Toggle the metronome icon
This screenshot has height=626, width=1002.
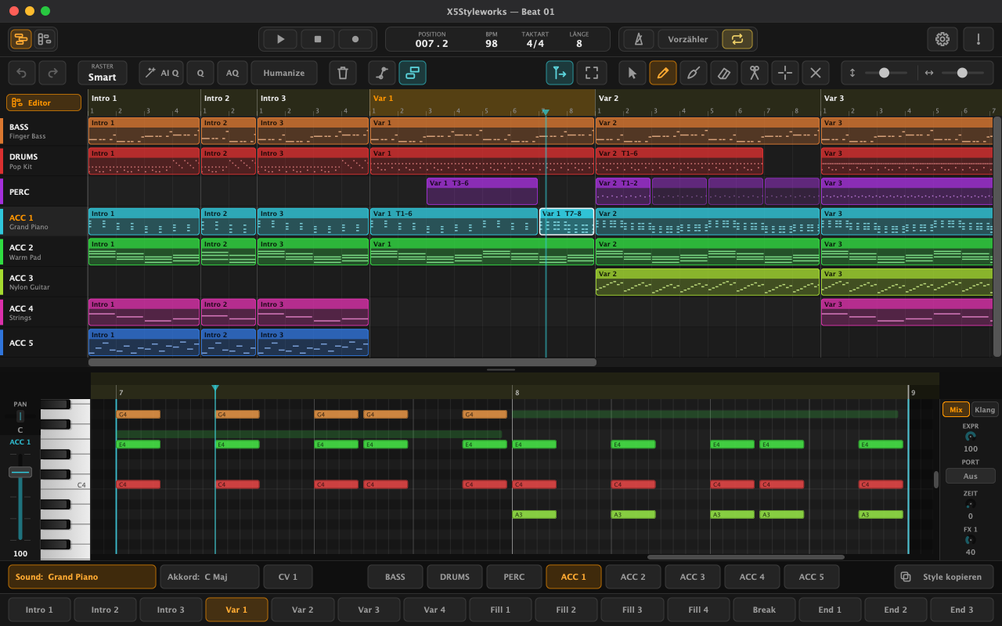[639, 39]
